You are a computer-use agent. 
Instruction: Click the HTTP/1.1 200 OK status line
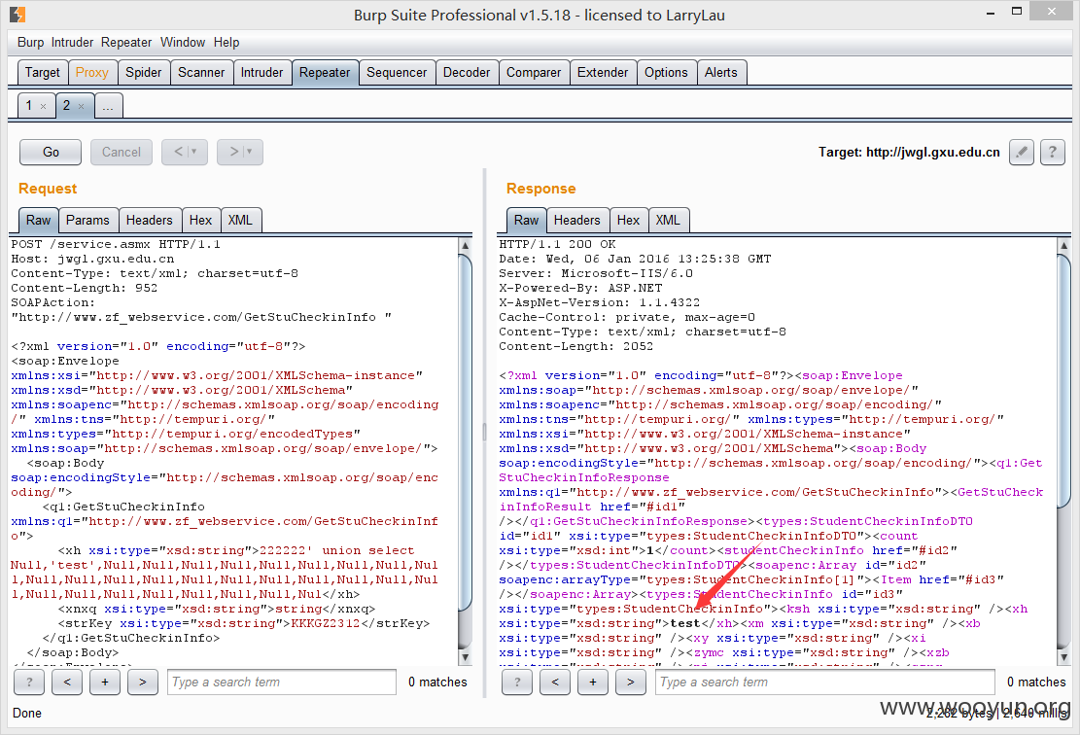[557, 245]
